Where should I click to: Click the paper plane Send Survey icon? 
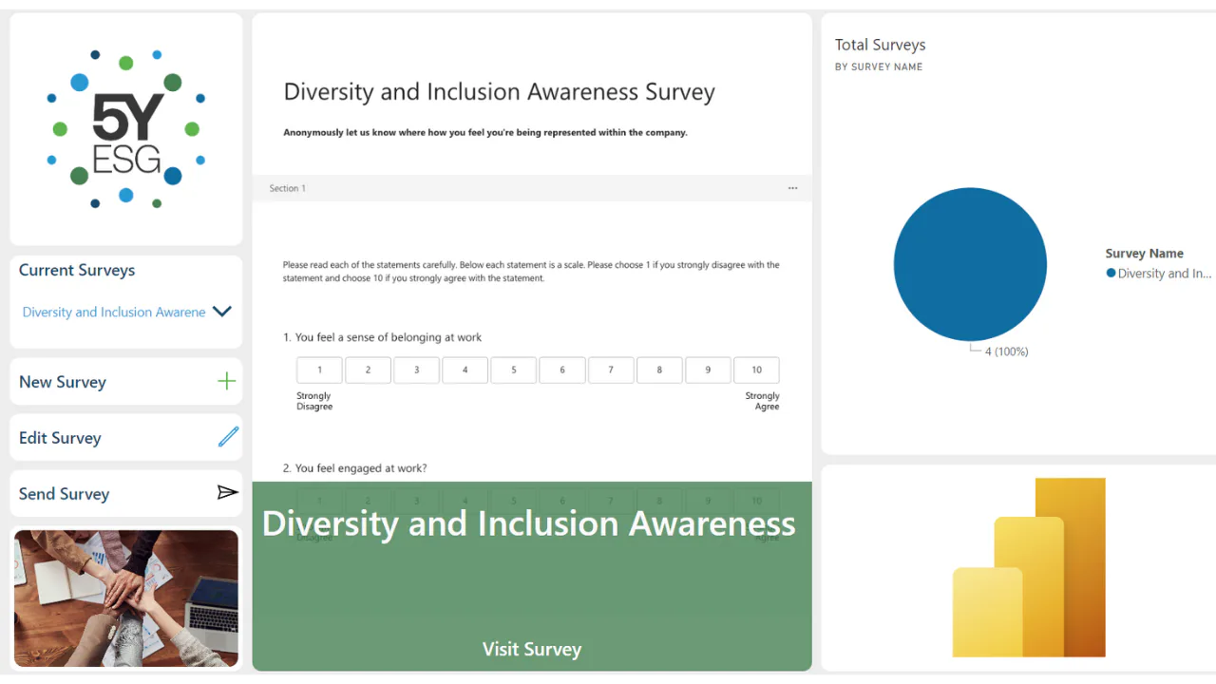227,492
